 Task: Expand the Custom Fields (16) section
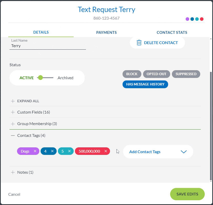(34, 112)
